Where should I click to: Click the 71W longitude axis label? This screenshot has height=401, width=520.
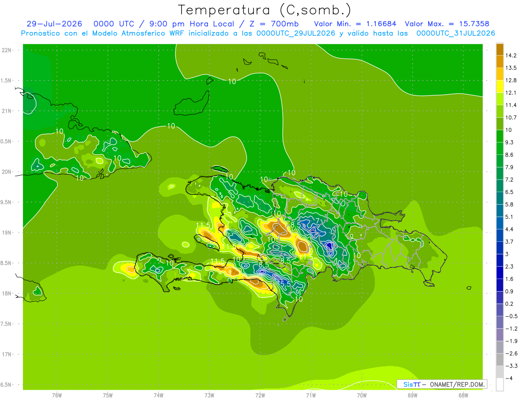point(311,395)
